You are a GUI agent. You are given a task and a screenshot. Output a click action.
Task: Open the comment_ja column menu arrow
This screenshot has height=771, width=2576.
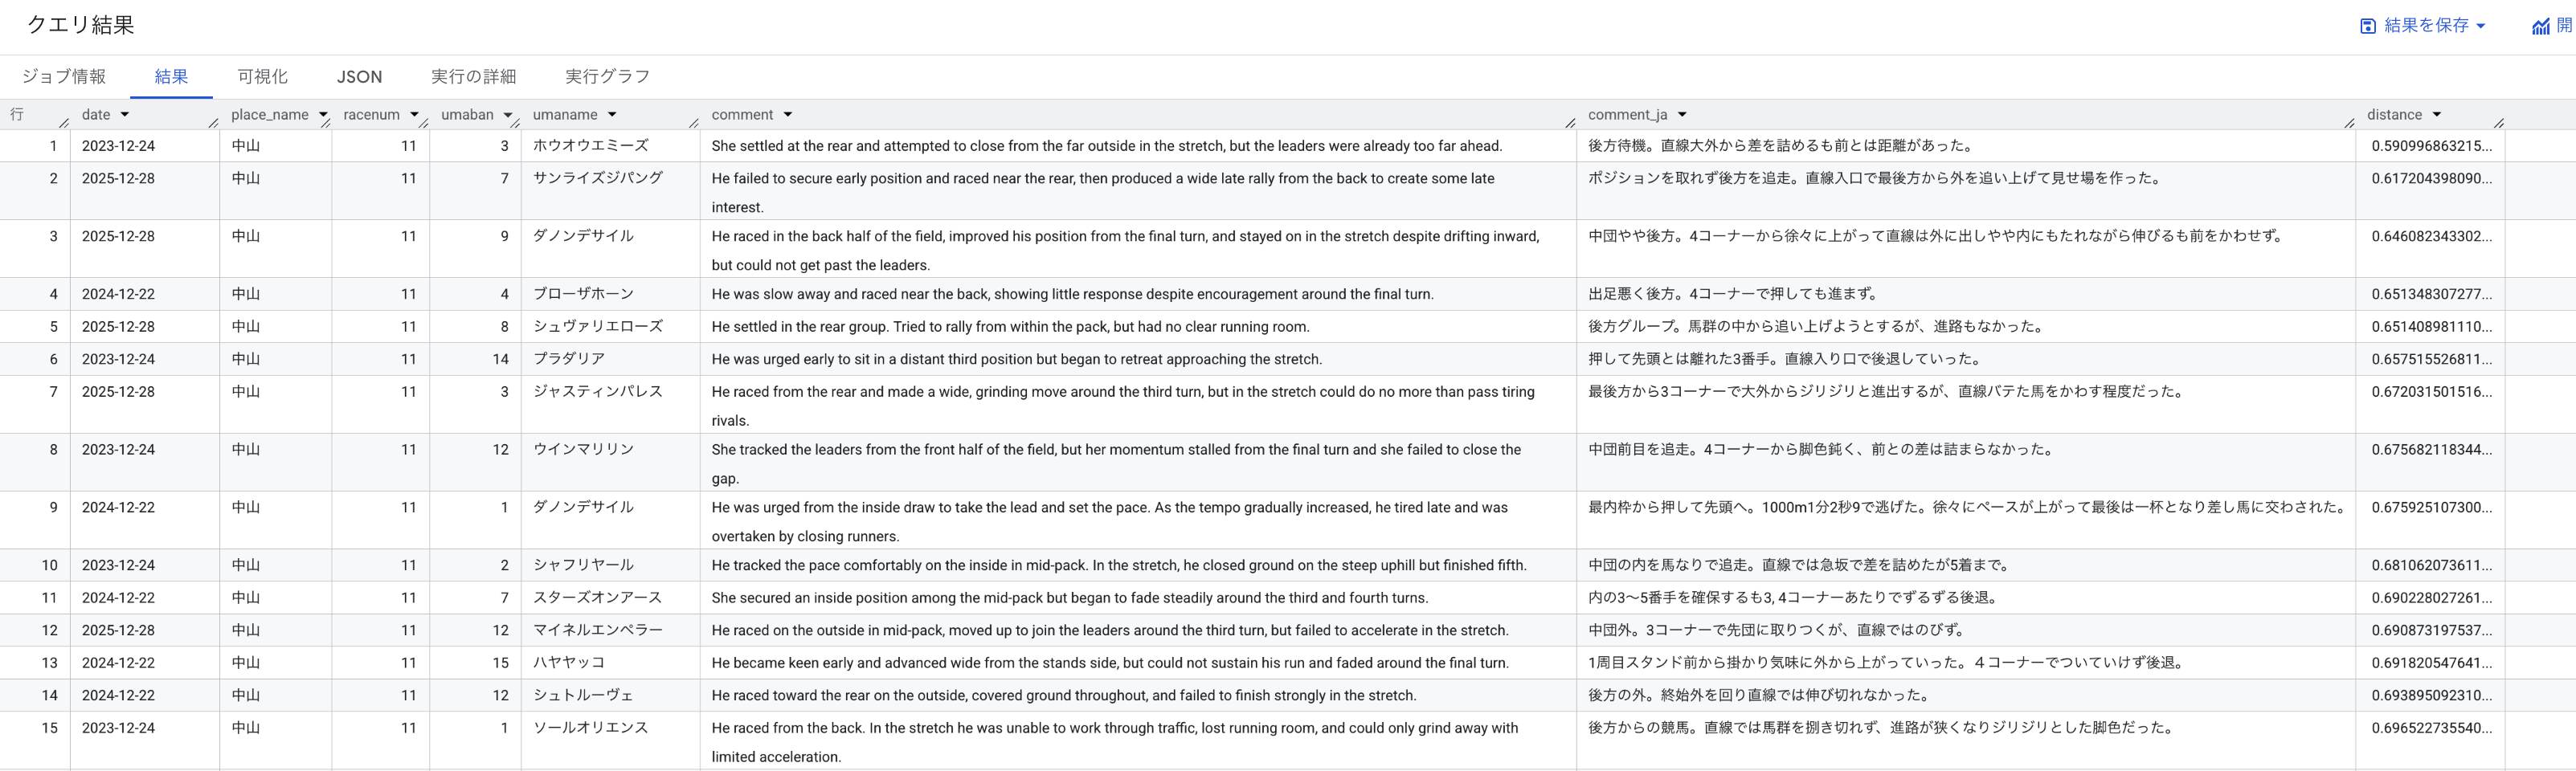(x=1682, y=115)
